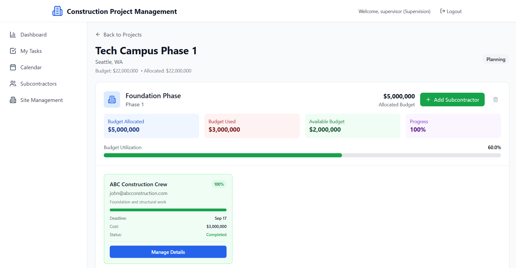
Task: Click the Planning status badge
Action: [496, 59]
